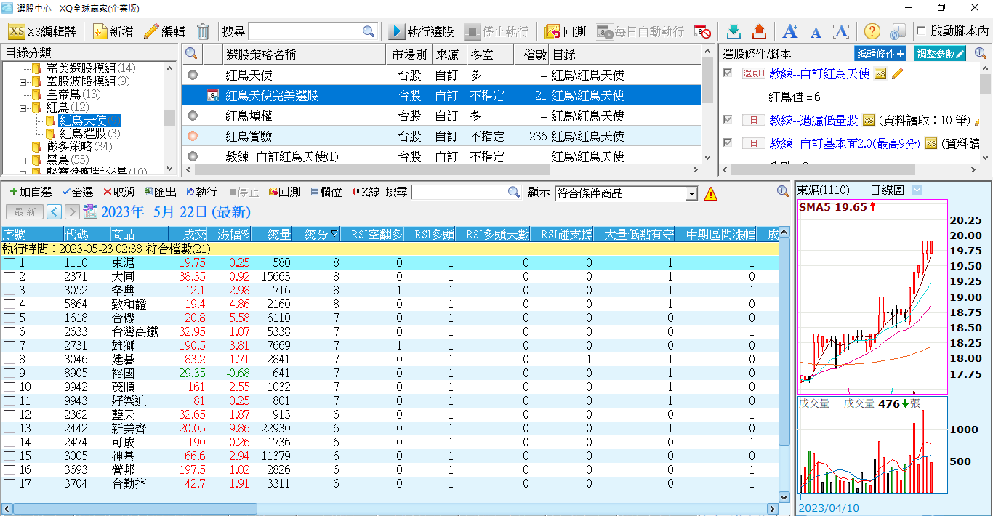
Task: Check the box for row 2 大同
Action: point(9,277)
